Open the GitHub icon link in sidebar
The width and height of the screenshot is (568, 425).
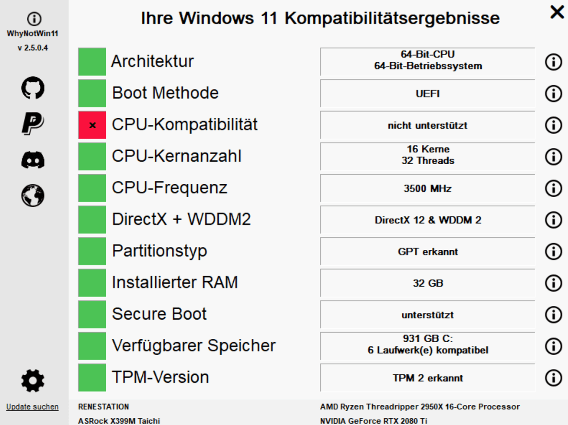pyautogui.click(x=33, y=88)
